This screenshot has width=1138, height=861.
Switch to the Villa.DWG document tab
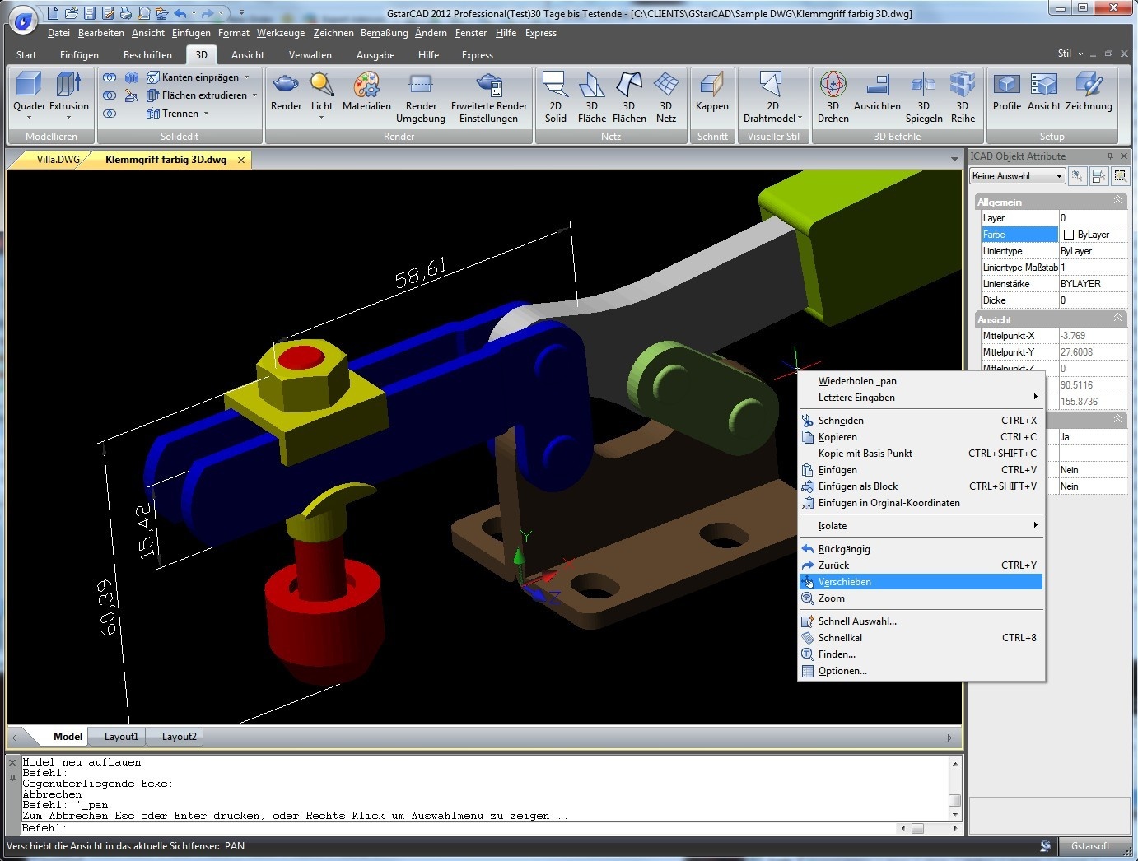[58, 160]
